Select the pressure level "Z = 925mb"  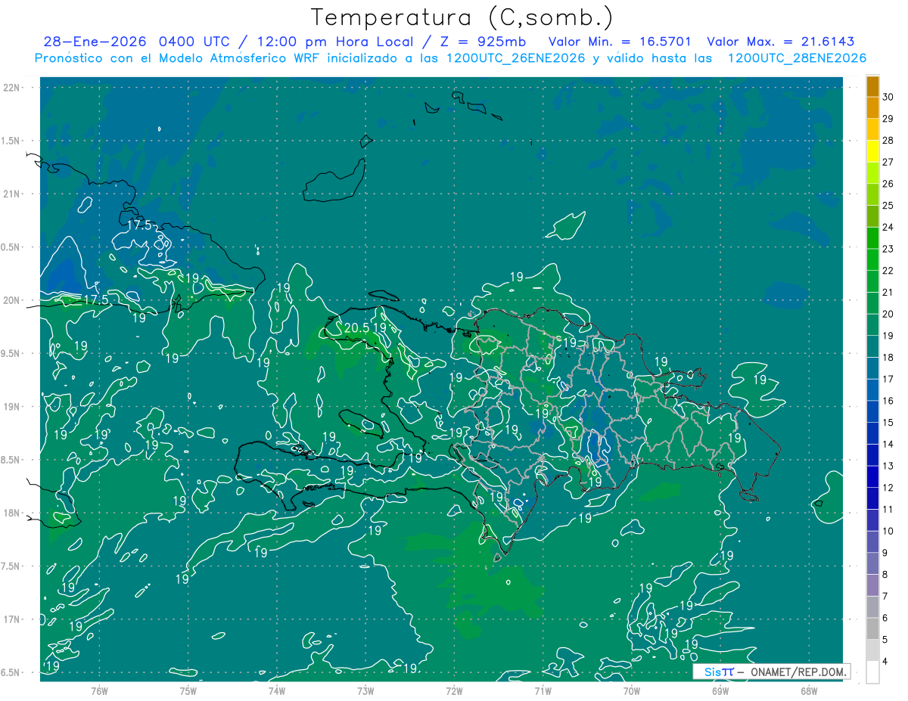(484, 42)
